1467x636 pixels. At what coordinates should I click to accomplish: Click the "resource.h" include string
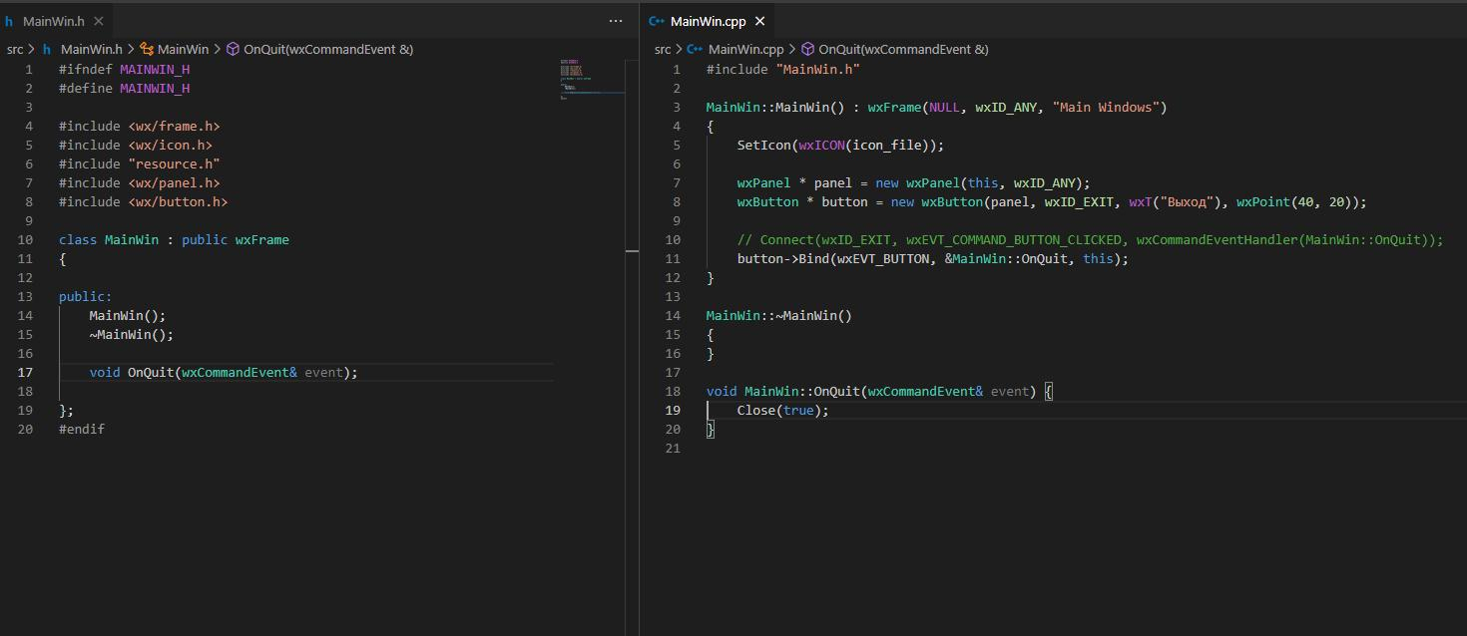pos(174,164)
